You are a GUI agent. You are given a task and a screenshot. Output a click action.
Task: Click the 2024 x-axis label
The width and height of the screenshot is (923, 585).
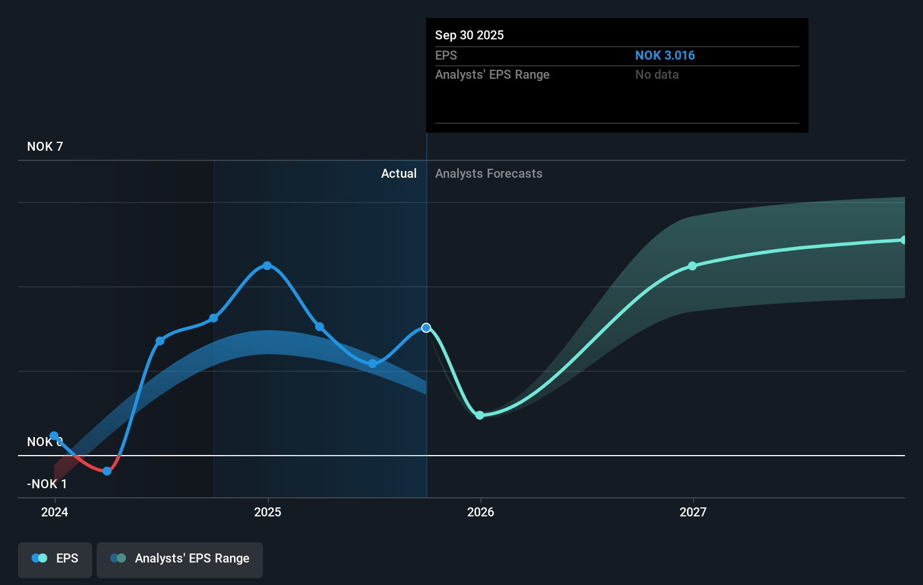click(x=55, y=512)
